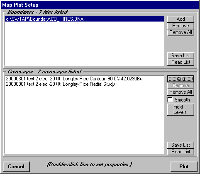Cancel the Map Plot Setup dialog
The image size is (200, 174).
(16, 167)
